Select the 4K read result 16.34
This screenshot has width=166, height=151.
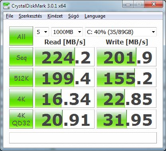[65, 98]
